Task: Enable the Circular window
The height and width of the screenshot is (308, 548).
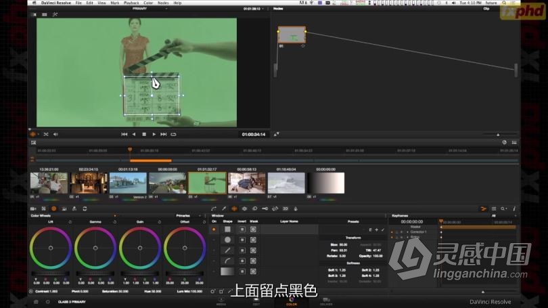Action: pos(214,240)
